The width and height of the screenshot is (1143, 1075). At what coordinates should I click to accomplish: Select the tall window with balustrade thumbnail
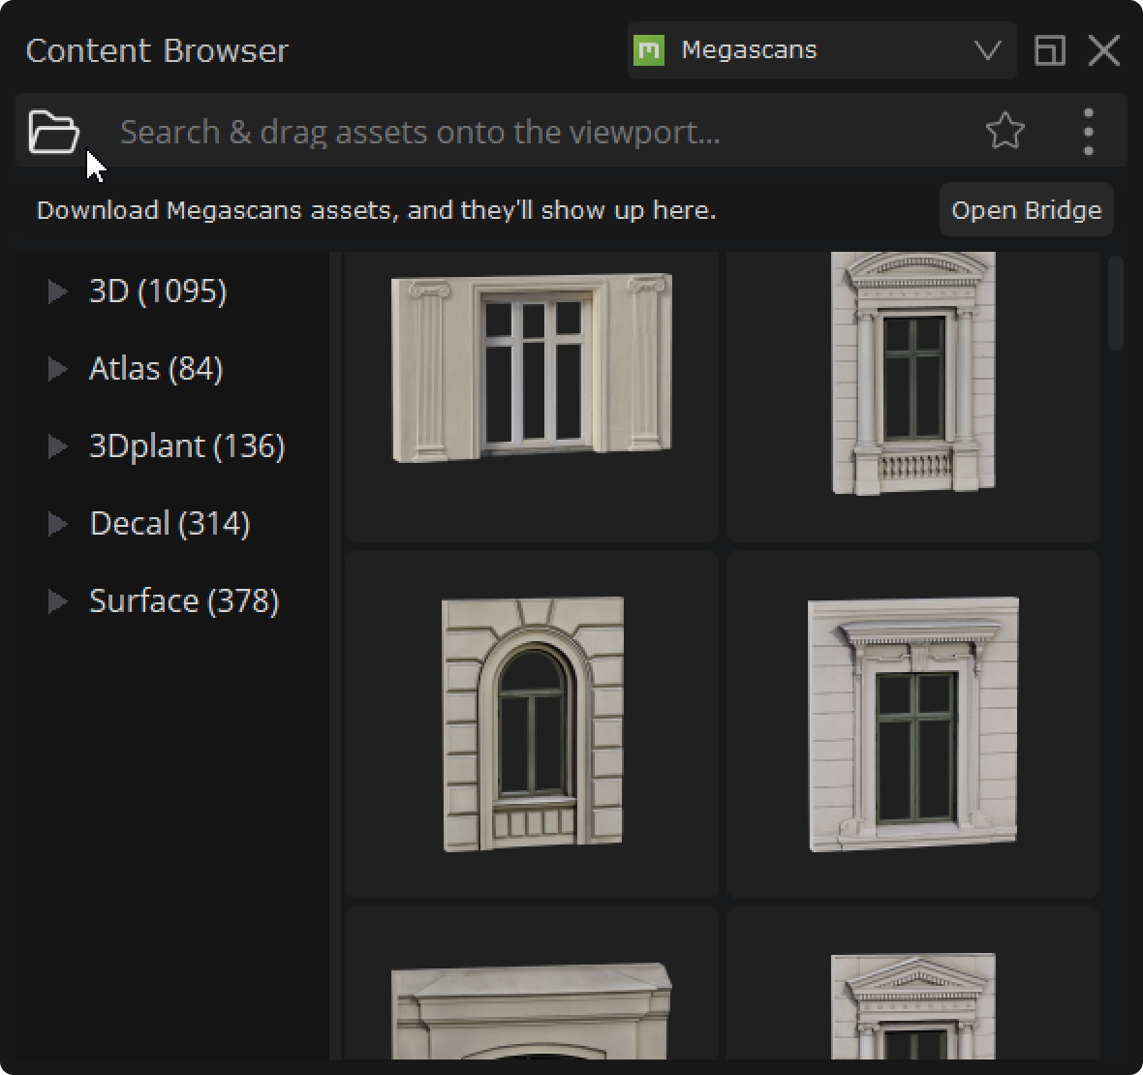click(x=913, y=374)
